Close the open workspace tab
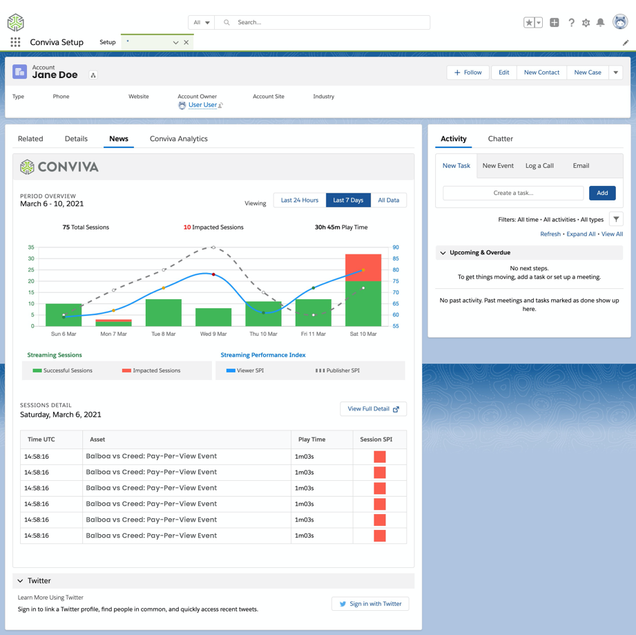636x635 pixels. click(186, 42)
